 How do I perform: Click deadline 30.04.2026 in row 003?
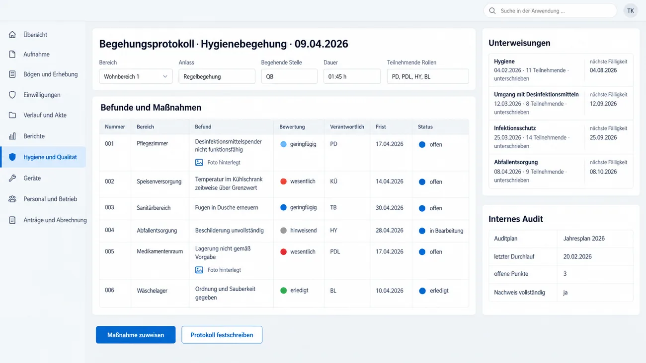click(389, 208)
